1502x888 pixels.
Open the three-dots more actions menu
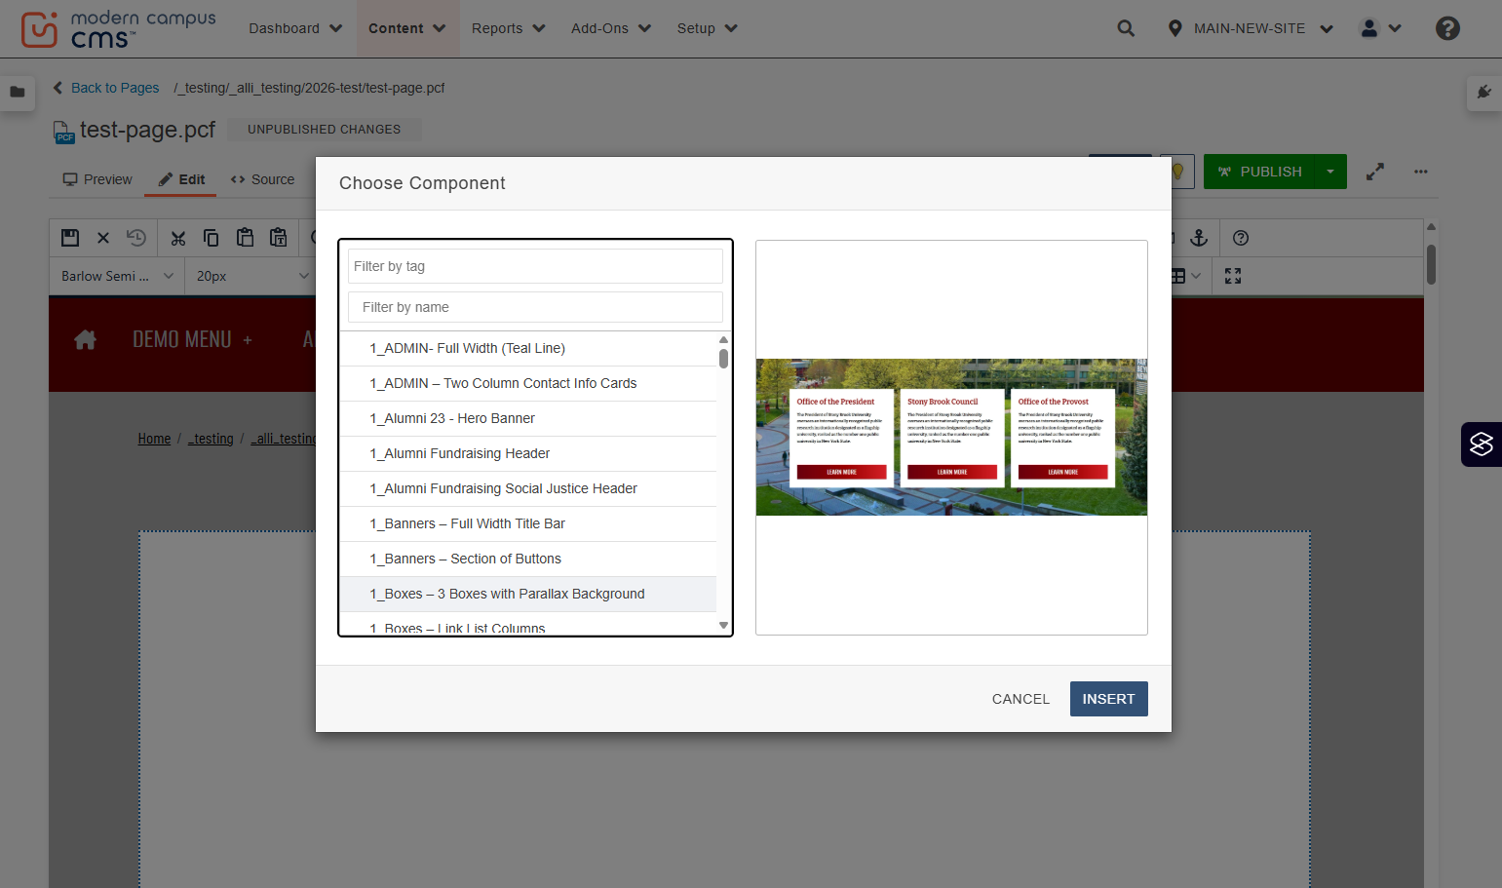(x=1421, y=172)
